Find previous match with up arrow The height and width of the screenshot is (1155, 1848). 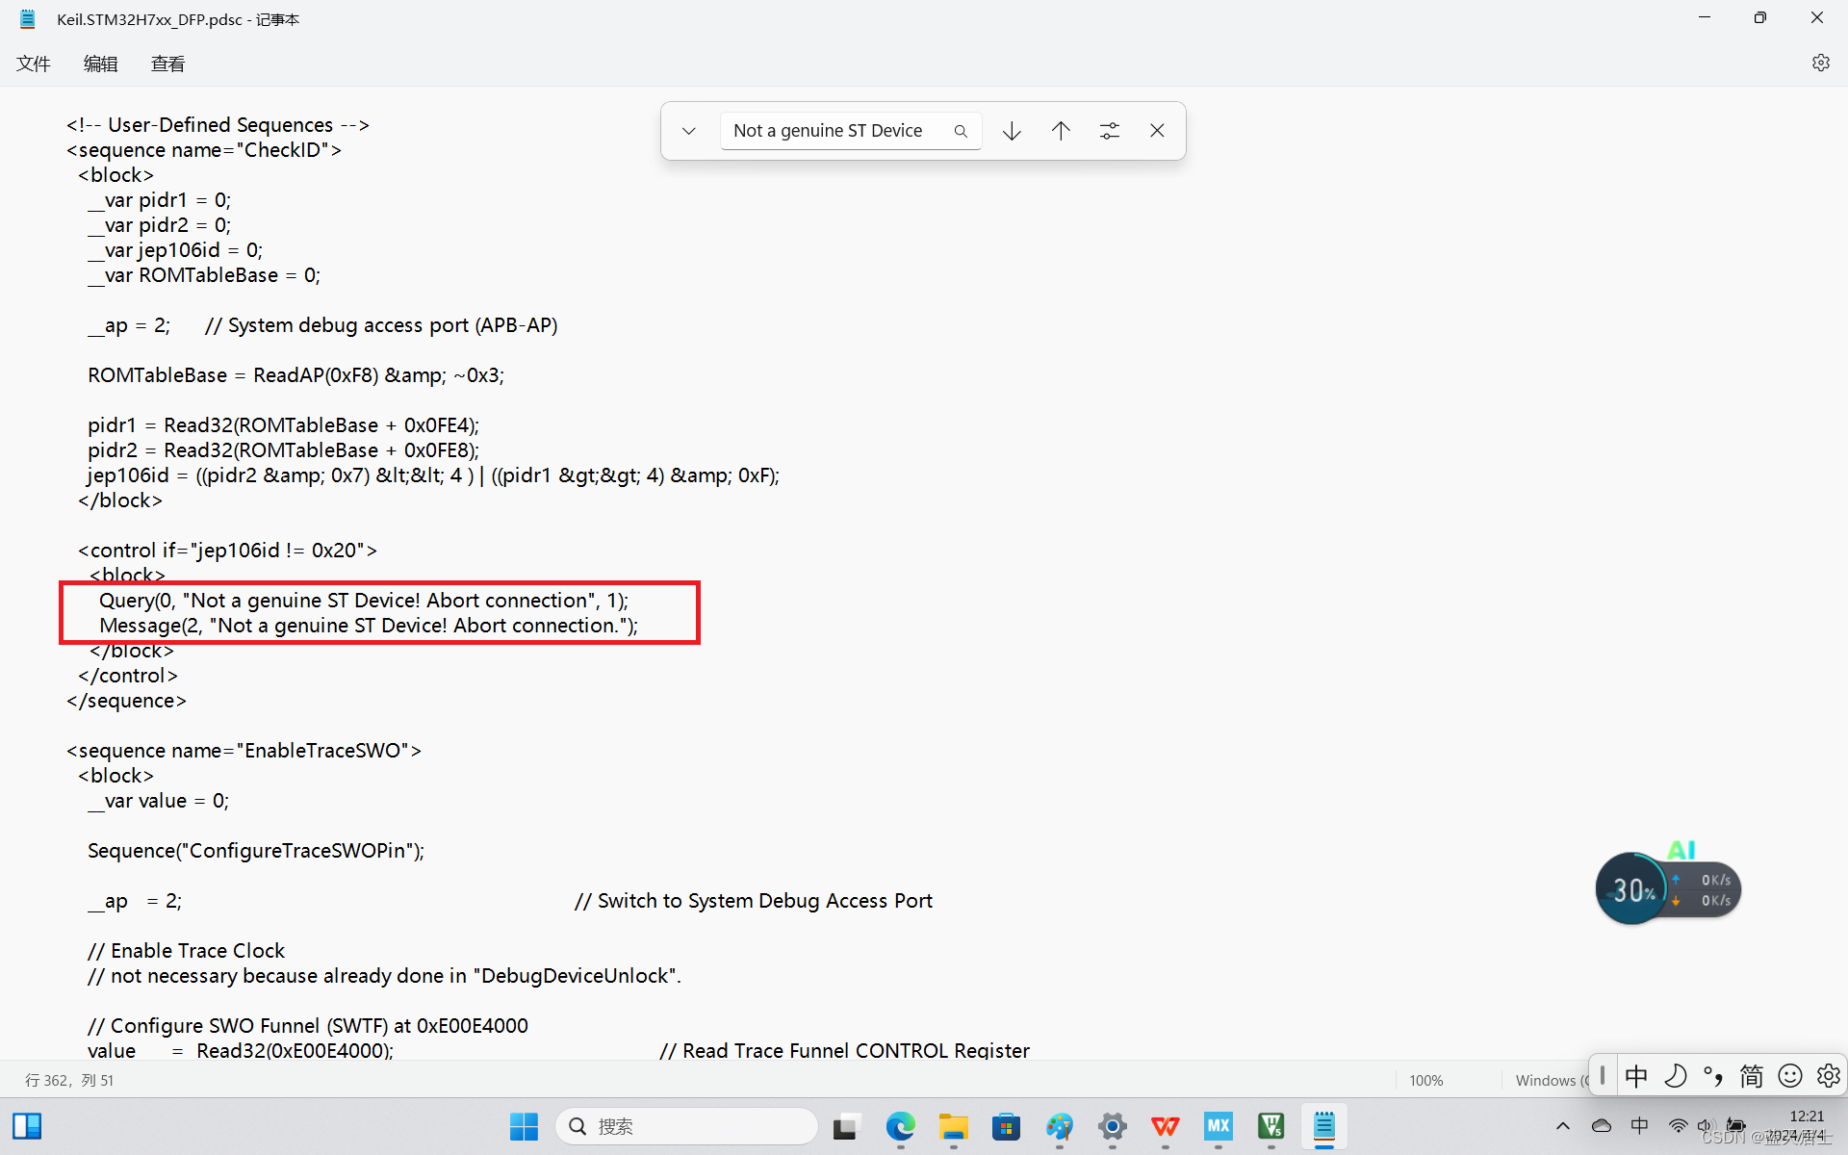(x=1061, y=131)
